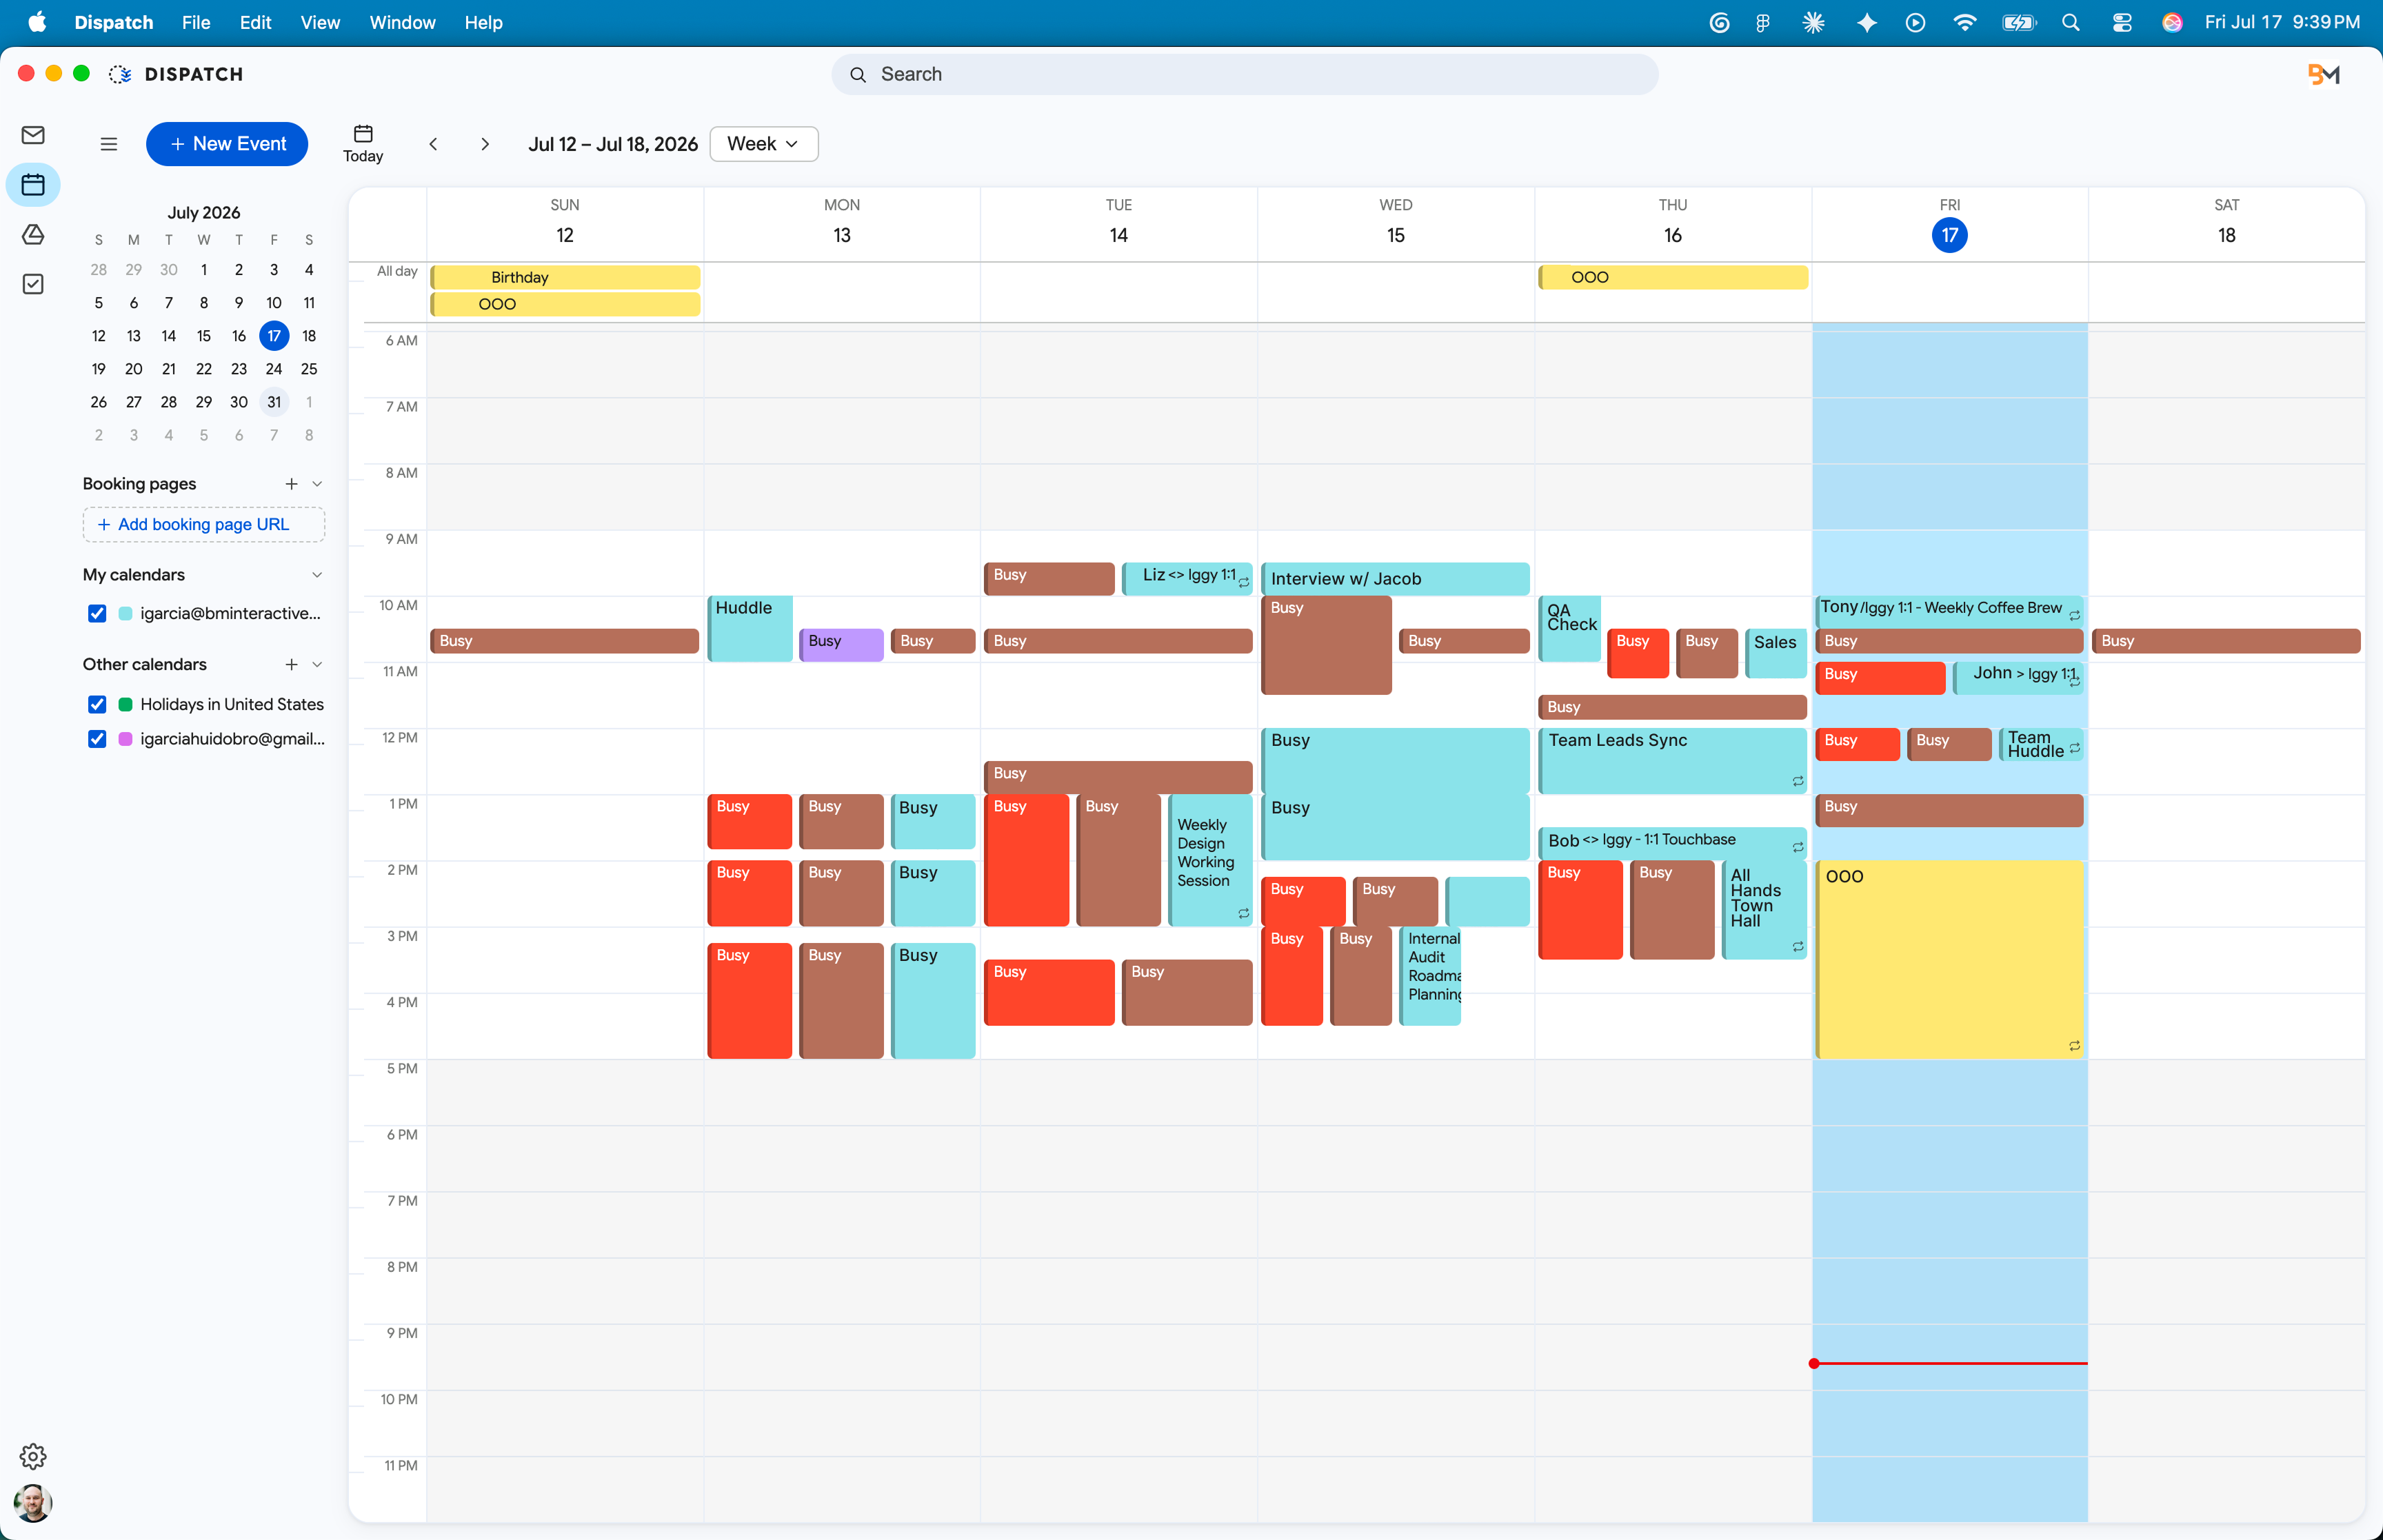Open All Hands Town Hall event

pos(1764,909)
